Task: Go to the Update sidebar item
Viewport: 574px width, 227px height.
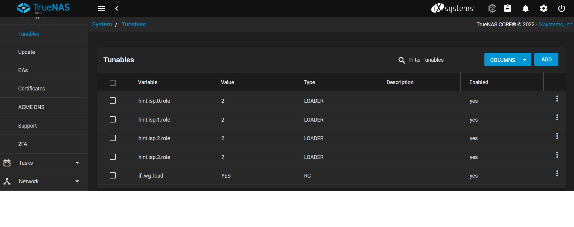Action: 26,52
